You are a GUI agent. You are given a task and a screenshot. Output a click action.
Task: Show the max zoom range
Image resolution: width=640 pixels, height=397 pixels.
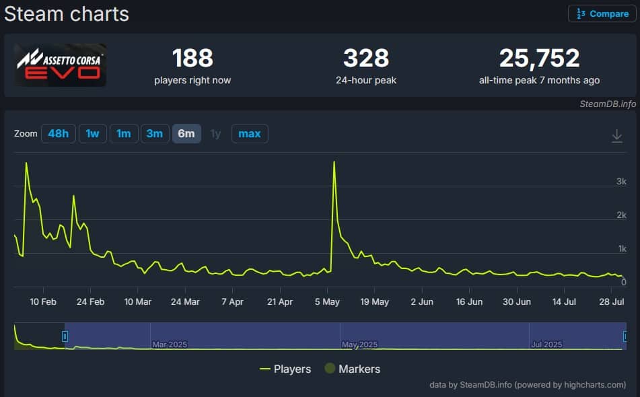(x=250, y=133)
